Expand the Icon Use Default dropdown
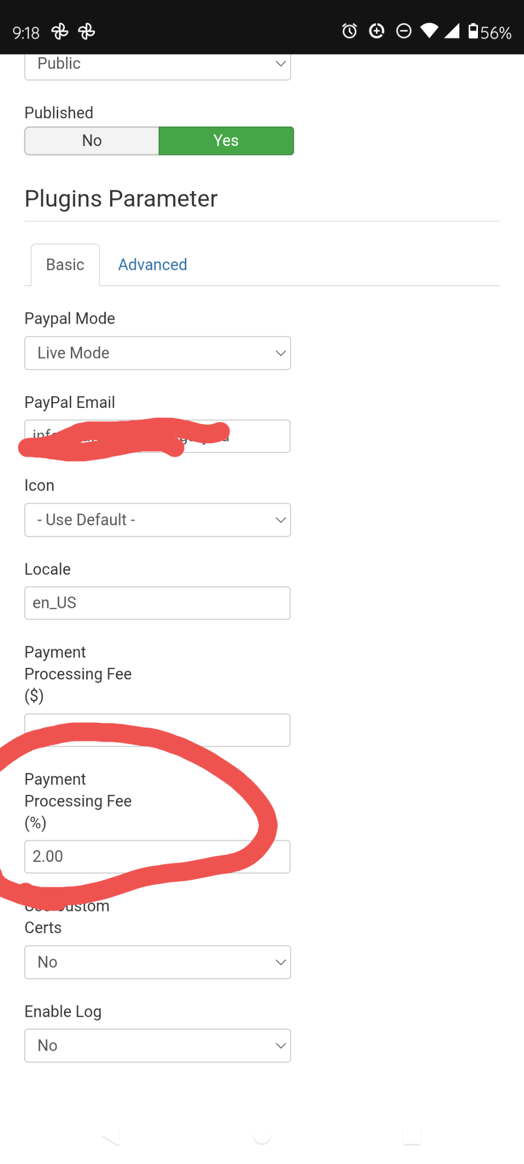Image resolution: width=524 pixels, height=1164 pixels. tap(158, 520)
